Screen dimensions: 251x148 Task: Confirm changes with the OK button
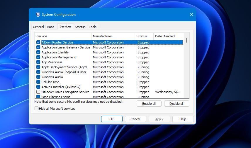112,119
